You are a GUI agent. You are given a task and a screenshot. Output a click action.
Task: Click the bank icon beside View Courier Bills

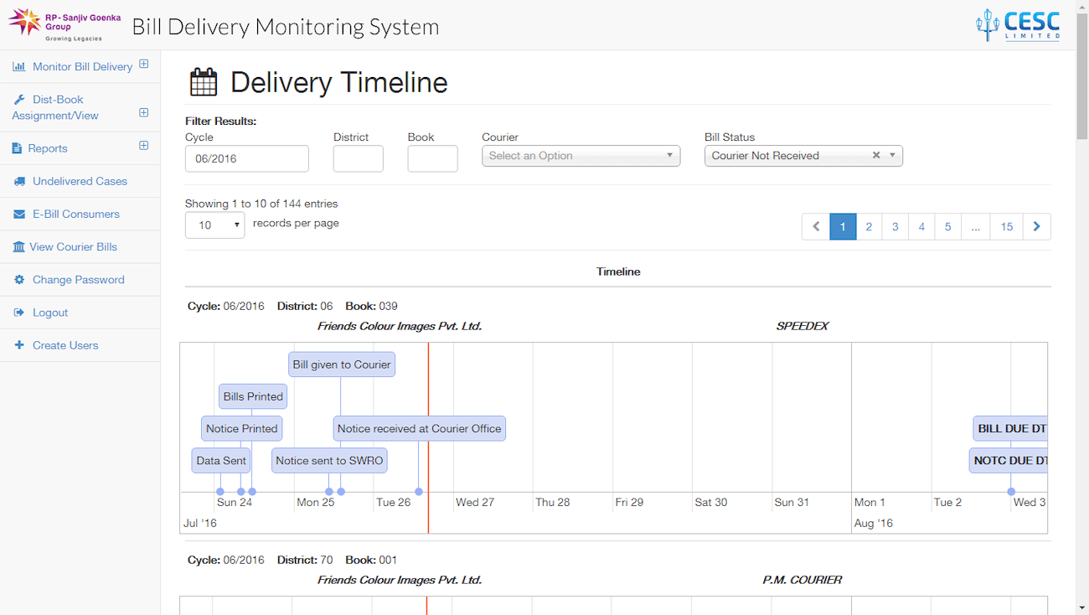18,247
